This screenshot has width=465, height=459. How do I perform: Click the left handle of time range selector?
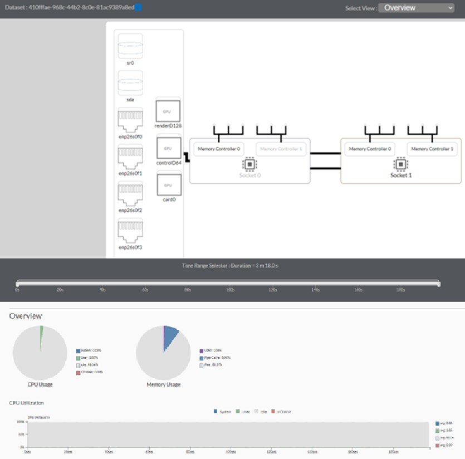pos(17,284)
